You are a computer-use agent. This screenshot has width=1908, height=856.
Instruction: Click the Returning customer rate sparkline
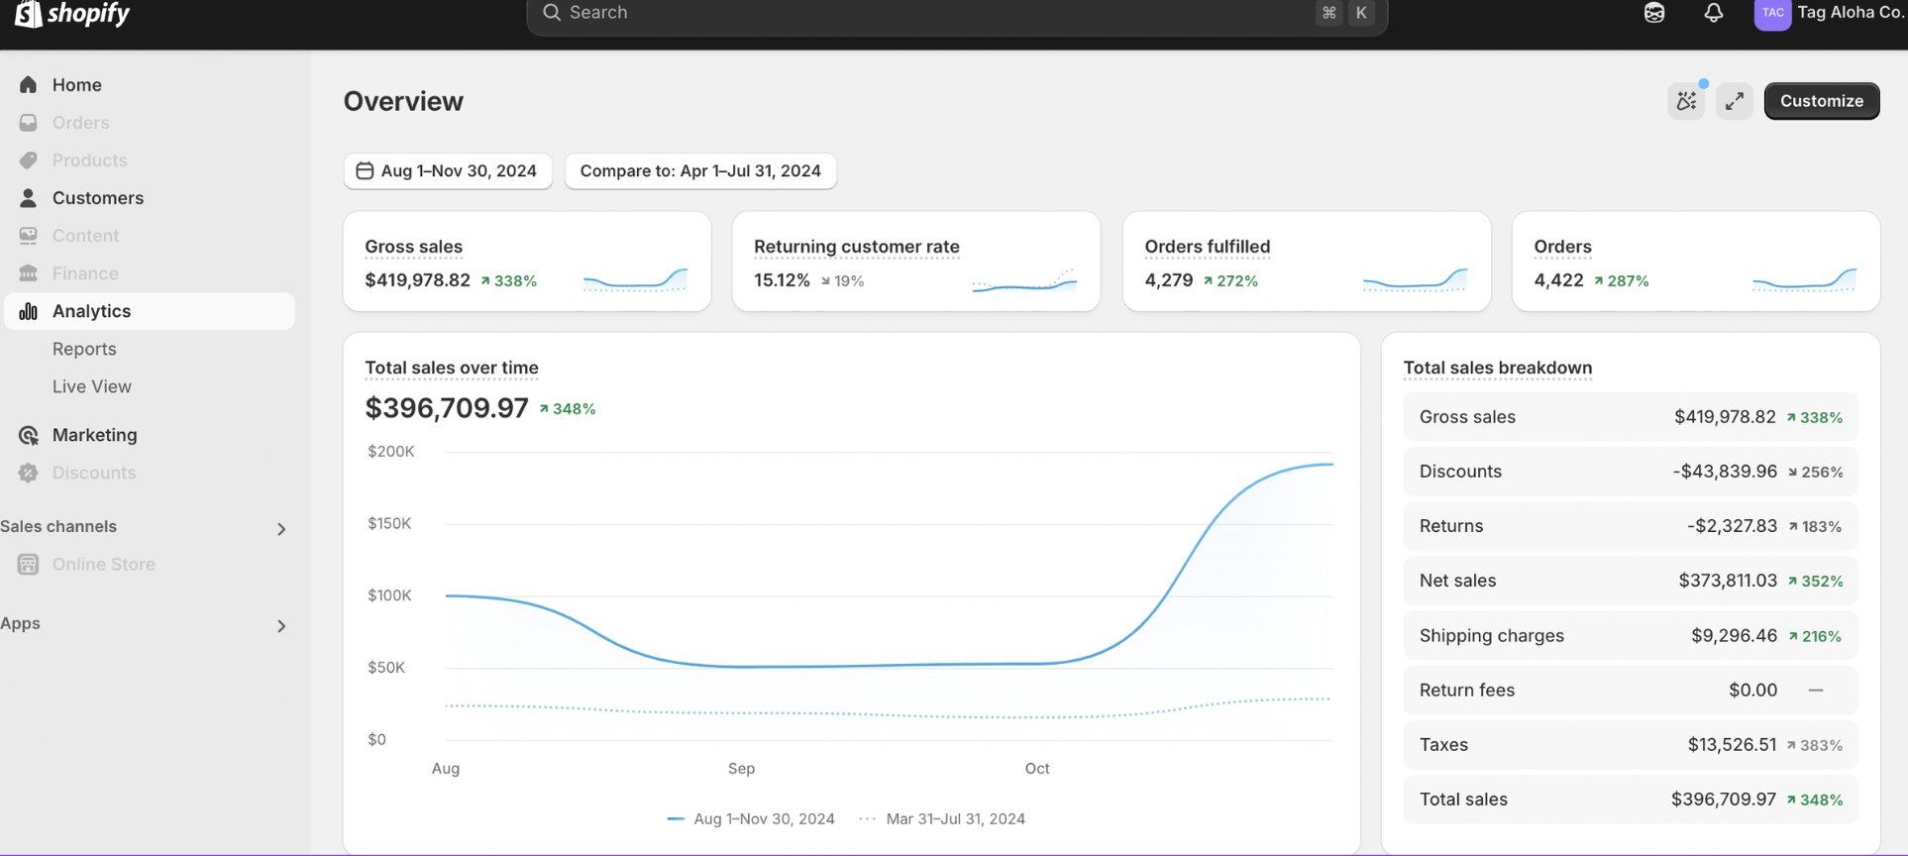1024,280
